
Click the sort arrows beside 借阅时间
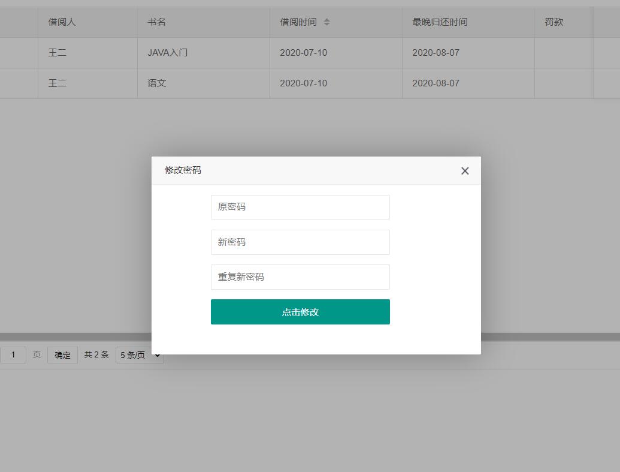[x=326, y=22]
